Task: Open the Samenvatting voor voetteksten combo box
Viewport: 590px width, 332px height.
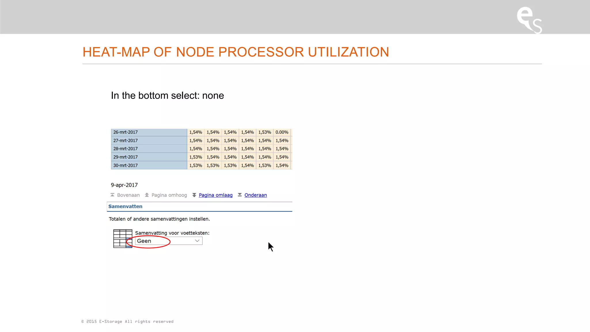Action: click(169, 241)
